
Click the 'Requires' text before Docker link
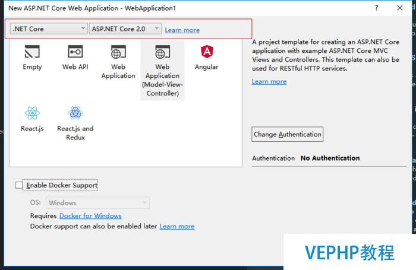[x=43, y=216]
